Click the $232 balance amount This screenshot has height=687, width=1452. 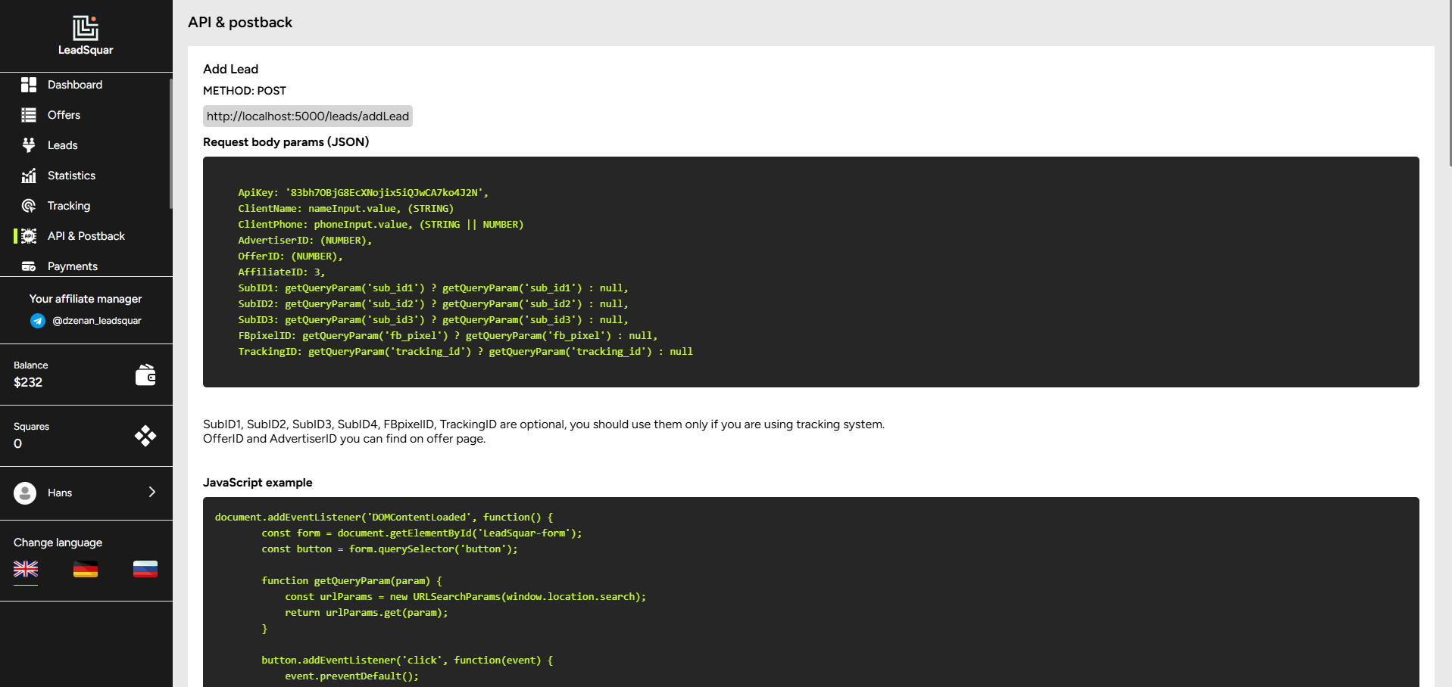tap(28, 382)
